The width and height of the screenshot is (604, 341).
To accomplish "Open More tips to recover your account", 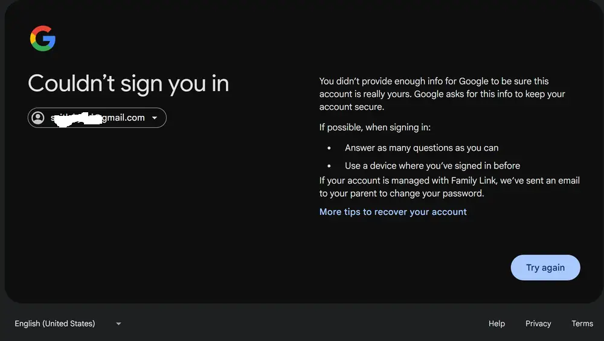I will (393, 212).
